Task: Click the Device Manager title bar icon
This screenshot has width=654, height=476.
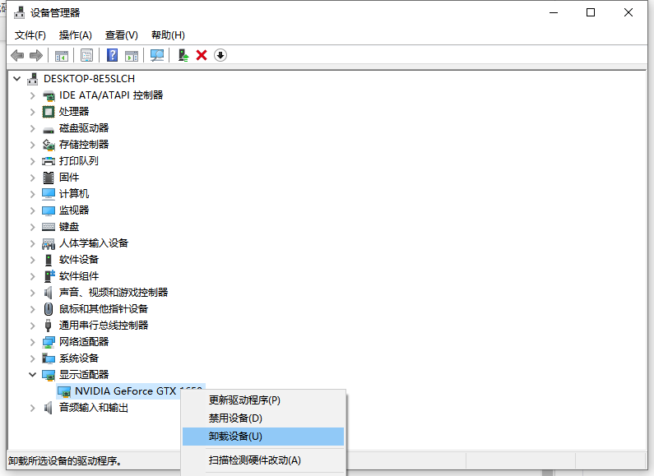Action: pyautogui.click(x=19, y=13)
